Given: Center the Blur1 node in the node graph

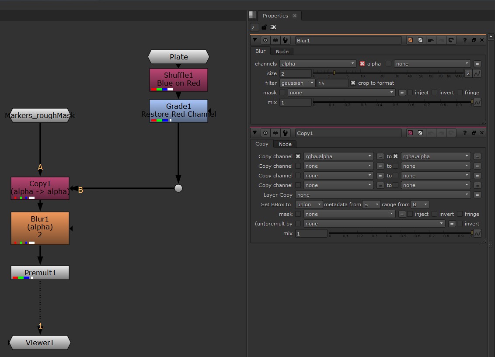Looking at the screenshot, I should click(265, 40).
